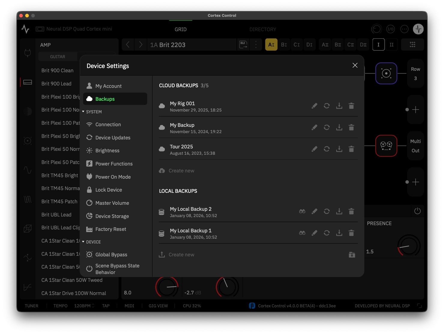Screen dimensions: 444x334
Task: Save the current preset
Action: click(243, 45)
